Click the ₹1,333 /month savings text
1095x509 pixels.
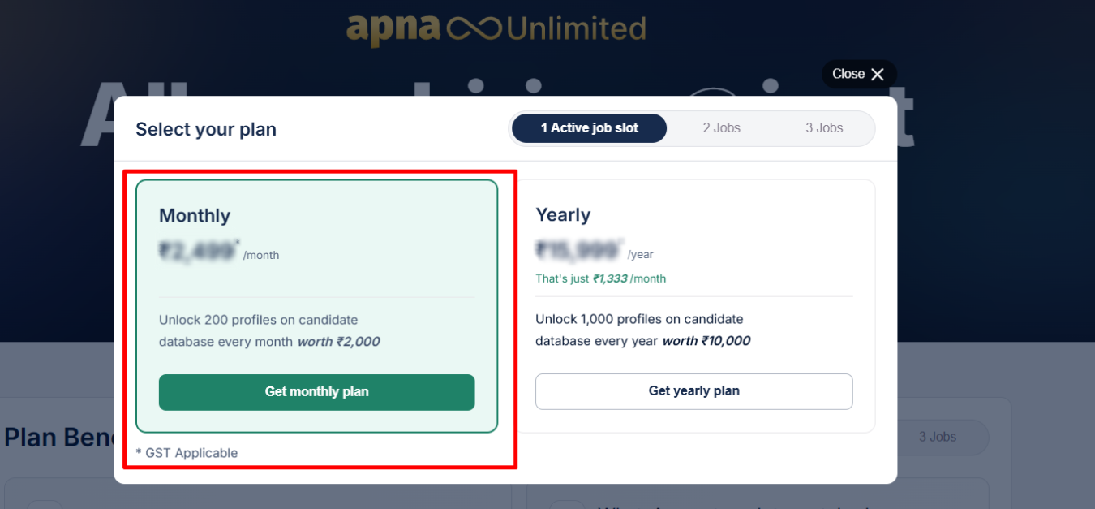(629, 278)
